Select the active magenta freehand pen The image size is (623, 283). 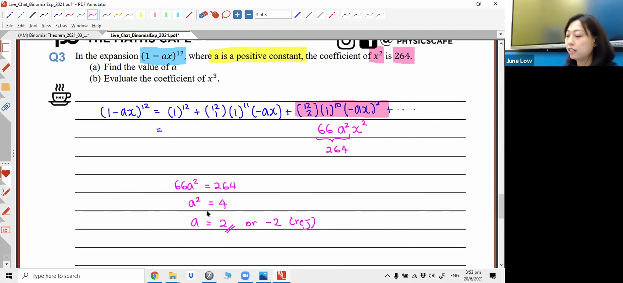pos(93,15)
